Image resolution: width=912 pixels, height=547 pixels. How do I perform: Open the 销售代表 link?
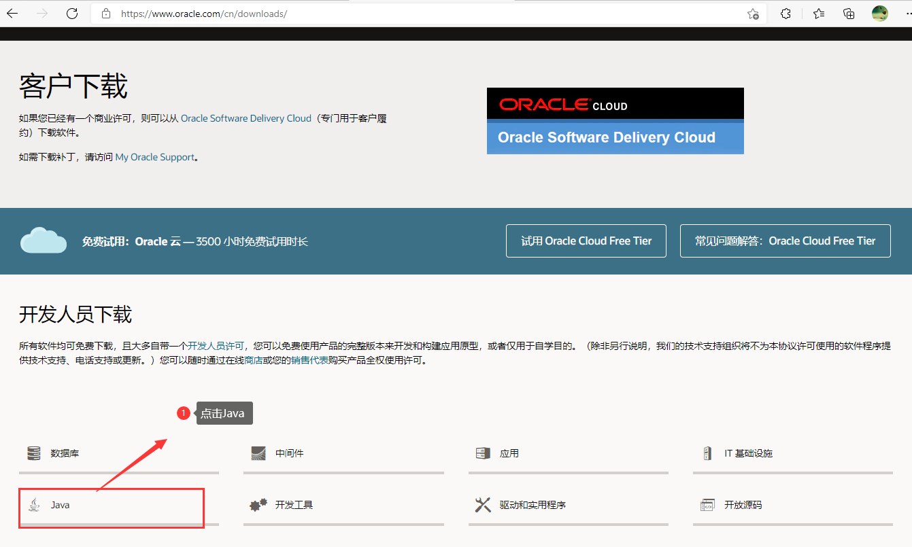coord(309,361)
